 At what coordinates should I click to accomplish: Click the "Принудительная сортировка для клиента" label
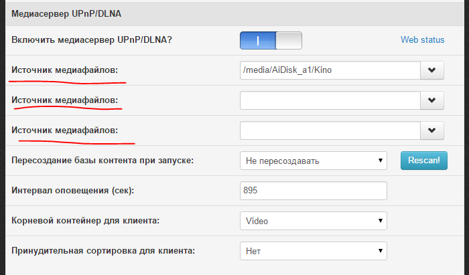click(103, 251)
